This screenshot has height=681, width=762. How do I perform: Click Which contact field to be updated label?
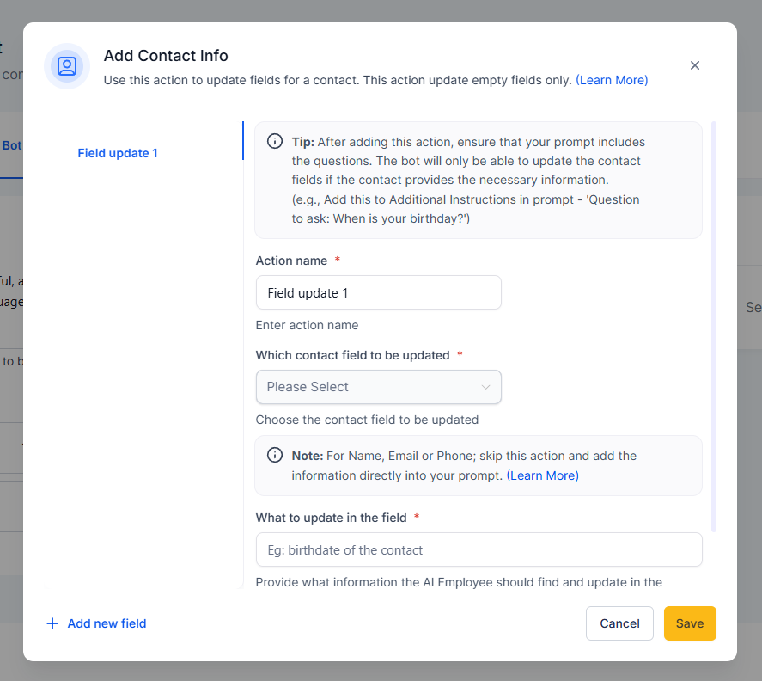pos(352,354)
